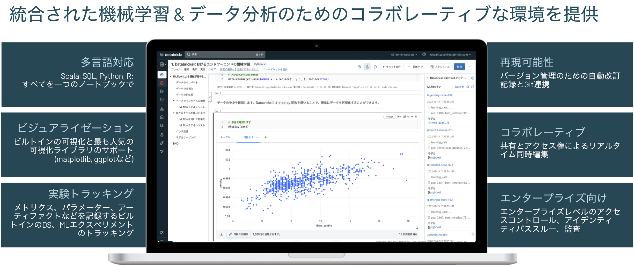Image resolution: width=634 pixels, height=266 pixels.
Task: Refresh the MLflow runs list
Action: [468, 87]
